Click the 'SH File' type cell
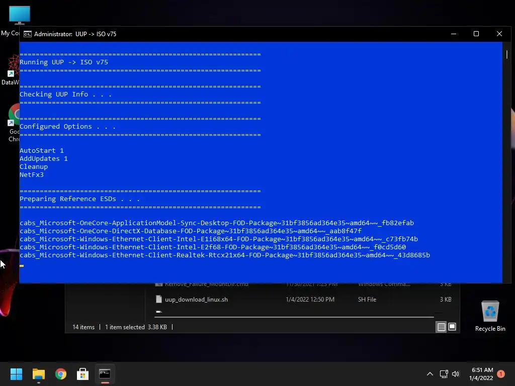 (367, 300)
